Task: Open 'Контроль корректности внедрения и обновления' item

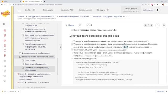Action: [x=36, y=30]
